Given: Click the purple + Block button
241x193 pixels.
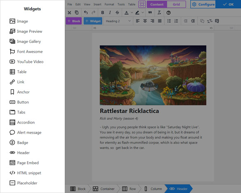Looking at the screenshot, I should (74, 21).
